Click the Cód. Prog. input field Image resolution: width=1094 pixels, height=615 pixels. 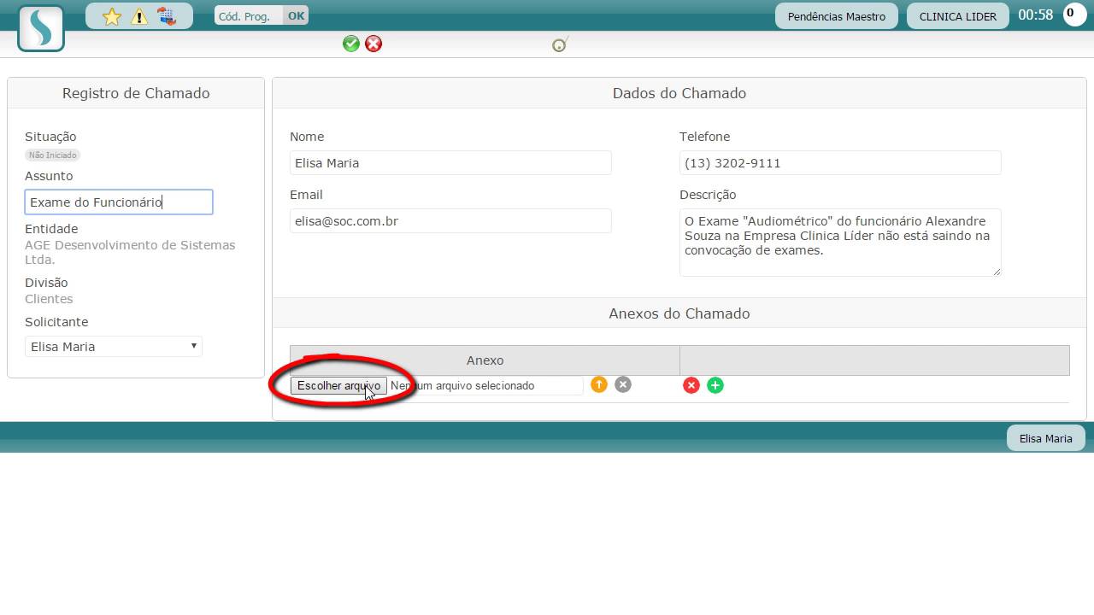(x=249, y=15)
